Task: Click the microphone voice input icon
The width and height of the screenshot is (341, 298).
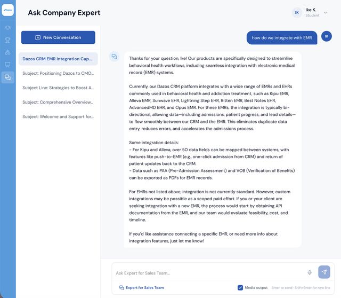Action: click(310, 272)
